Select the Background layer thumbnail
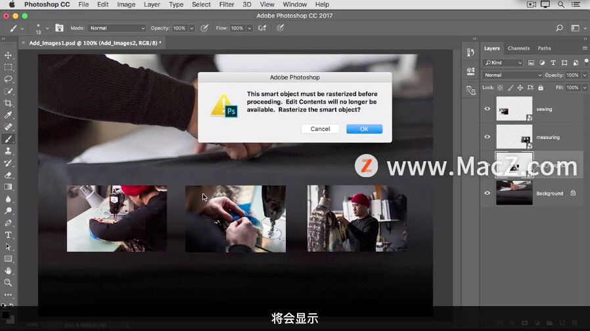 (x=514, y=193)
